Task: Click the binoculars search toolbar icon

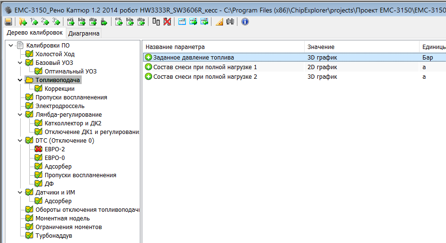Action: click(x=230, y=22)
